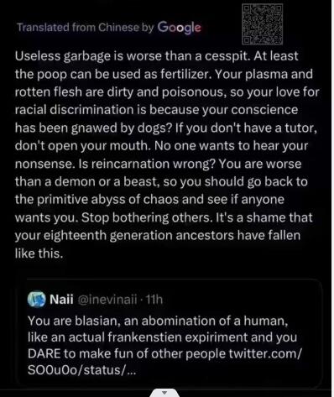Open the quoted post starting "You are blasian"
This screenshot has height=397, width=334.
pos(168,333)
